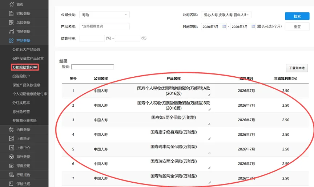Open 意外险经营 submenu item
Viewport: 314px width, 187px height.
pyautogui.click(x=21, y=112)
